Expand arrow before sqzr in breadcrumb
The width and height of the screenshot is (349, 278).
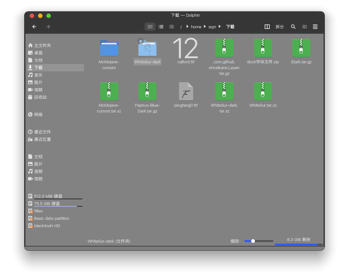[x=205, y=26]
